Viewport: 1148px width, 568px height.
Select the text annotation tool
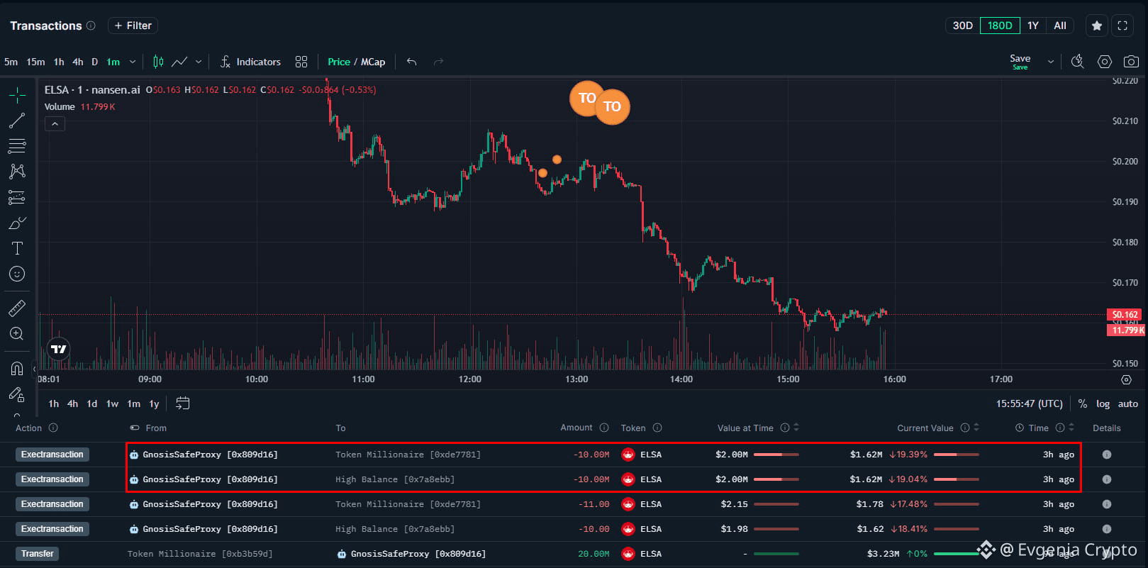point(17,248)
